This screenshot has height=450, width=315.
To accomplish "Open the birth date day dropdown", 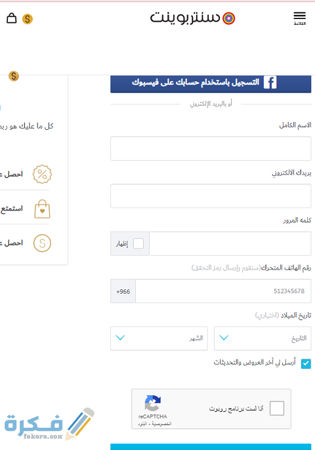I will click(x=262, y=338).
